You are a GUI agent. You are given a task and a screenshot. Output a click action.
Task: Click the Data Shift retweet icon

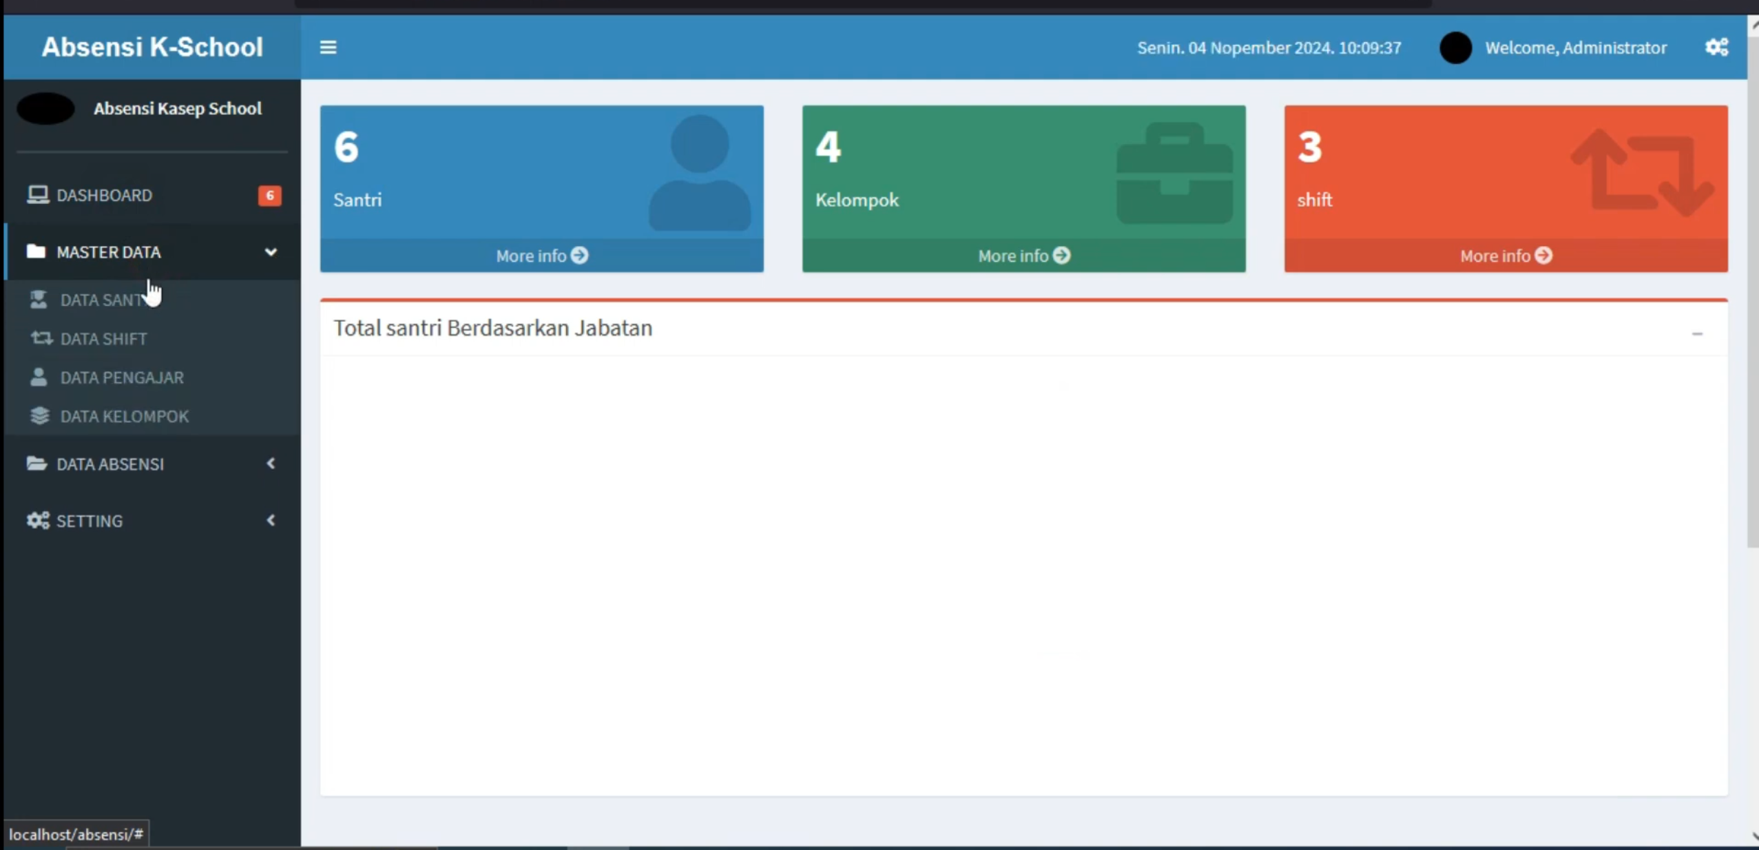pos(41,338)
